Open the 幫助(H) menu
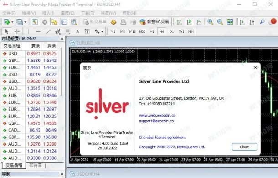Image resolution: width=278 pixels, height=178 pixels. [x=129, y=13]
